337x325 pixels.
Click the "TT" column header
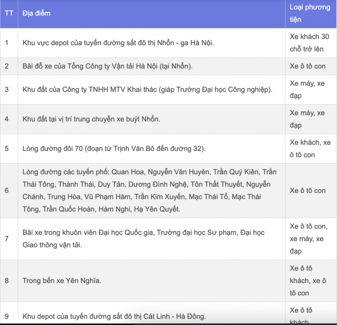click(9, 13)
